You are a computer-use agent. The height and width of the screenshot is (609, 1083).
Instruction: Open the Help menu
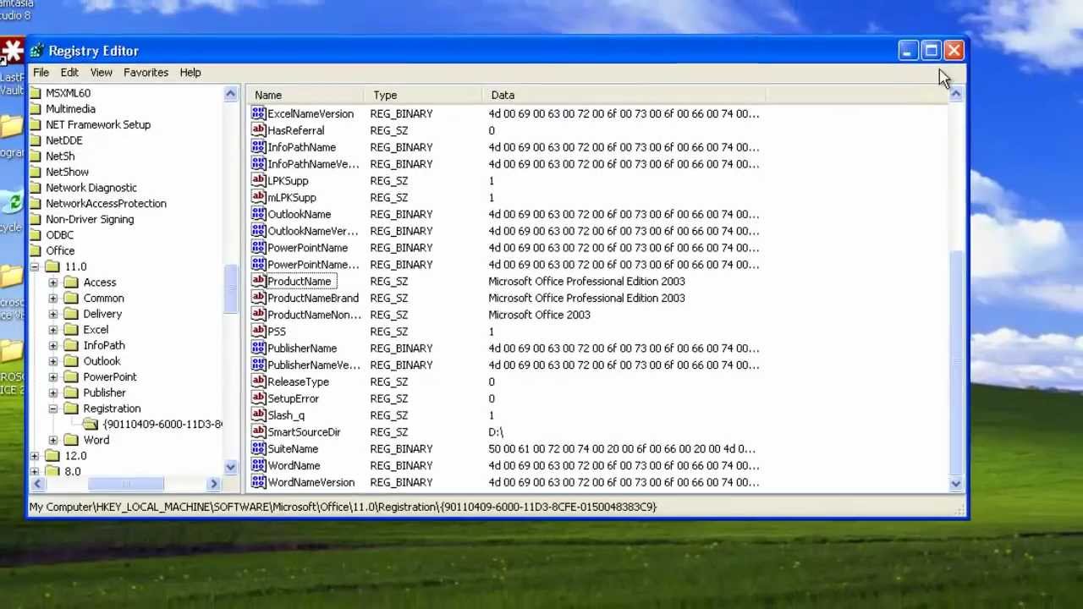coord(190,73)
